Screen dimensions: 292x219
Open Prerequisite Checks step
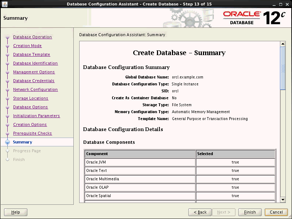tap(32, 133)
